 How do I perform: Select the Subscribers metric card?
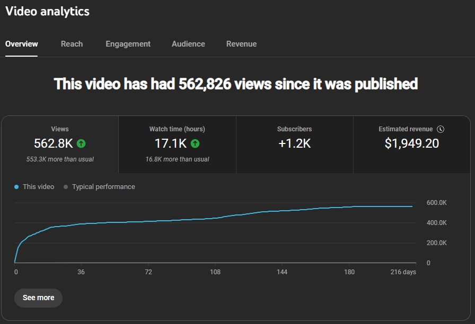(x=294, y=144)
